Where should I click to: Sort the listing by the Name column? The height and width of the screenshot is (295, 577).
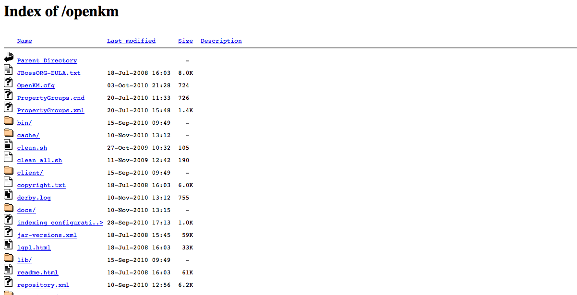24,41
